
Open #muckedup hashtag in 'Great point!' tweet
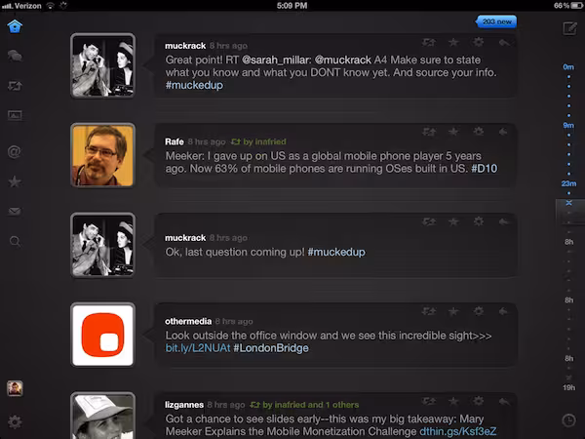pos(194,85)
